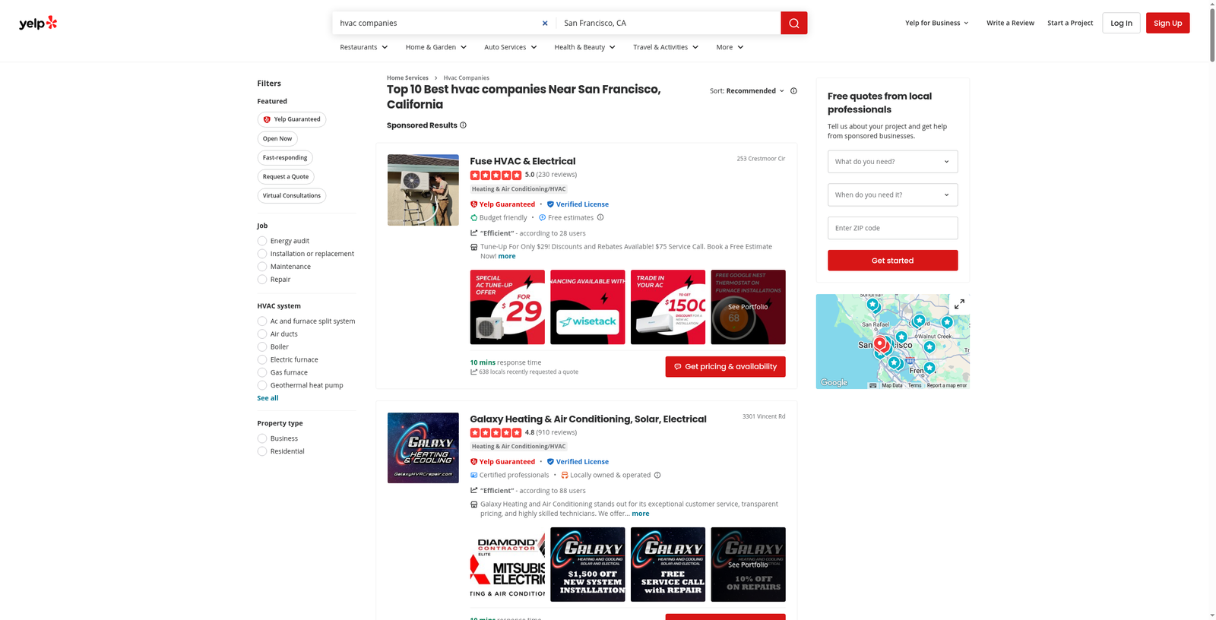
Task: Click the Sign Up button
Action: point(1167,23)
